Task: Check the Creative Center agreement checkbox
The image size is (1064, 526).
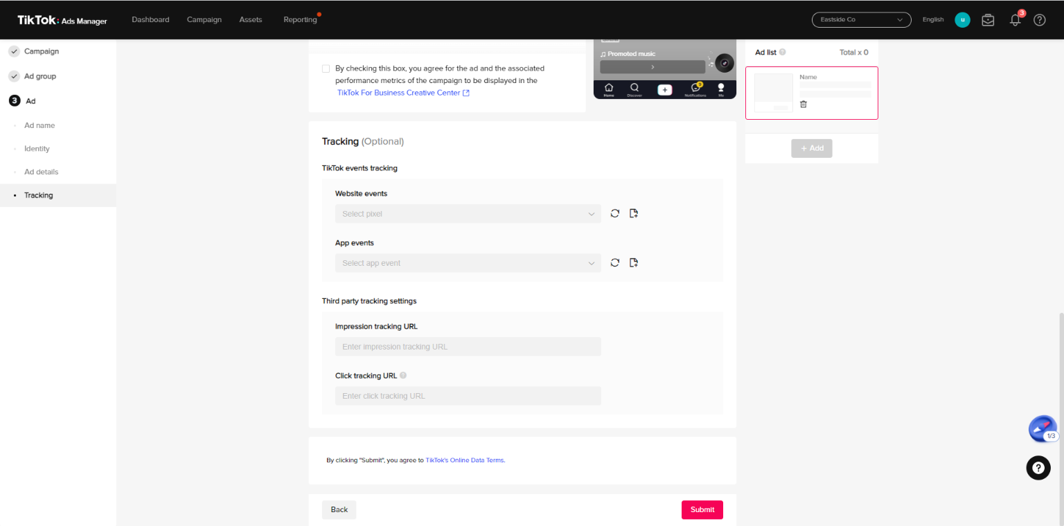Action: pyautogui.click(x=326, y=69)
